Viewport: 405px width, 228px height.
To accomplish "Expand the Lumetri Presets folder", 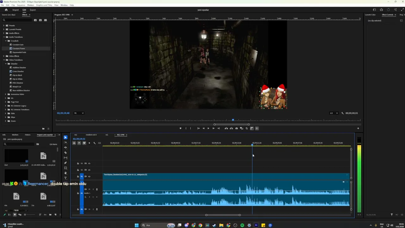I will pos(4,29).
